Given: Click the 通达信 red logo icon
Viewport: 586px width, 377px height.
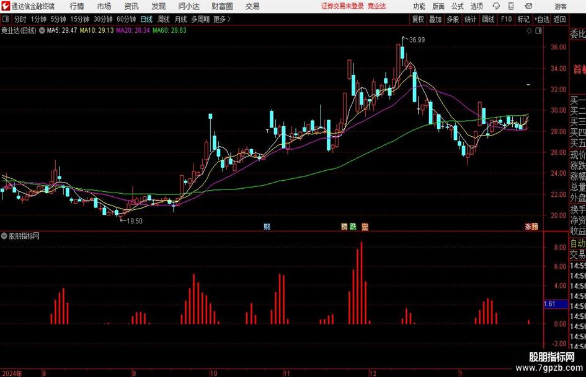Looking at the screenshot, I should coord(5,6).
